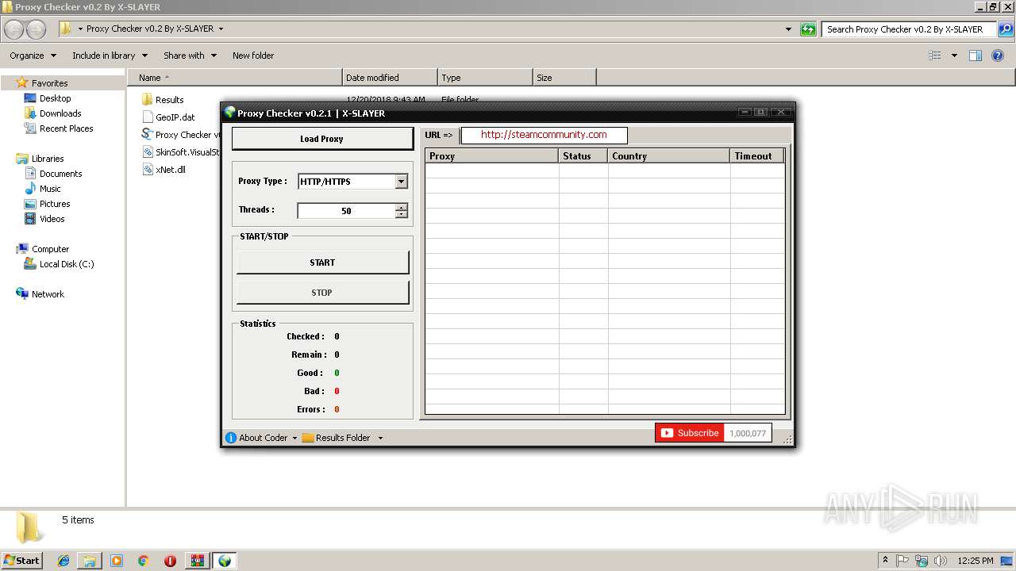Image resolution: width=1016 pixels, height=571 pixels.
Task: Click the Windows Start button
Action: click(x=22, y=561)
